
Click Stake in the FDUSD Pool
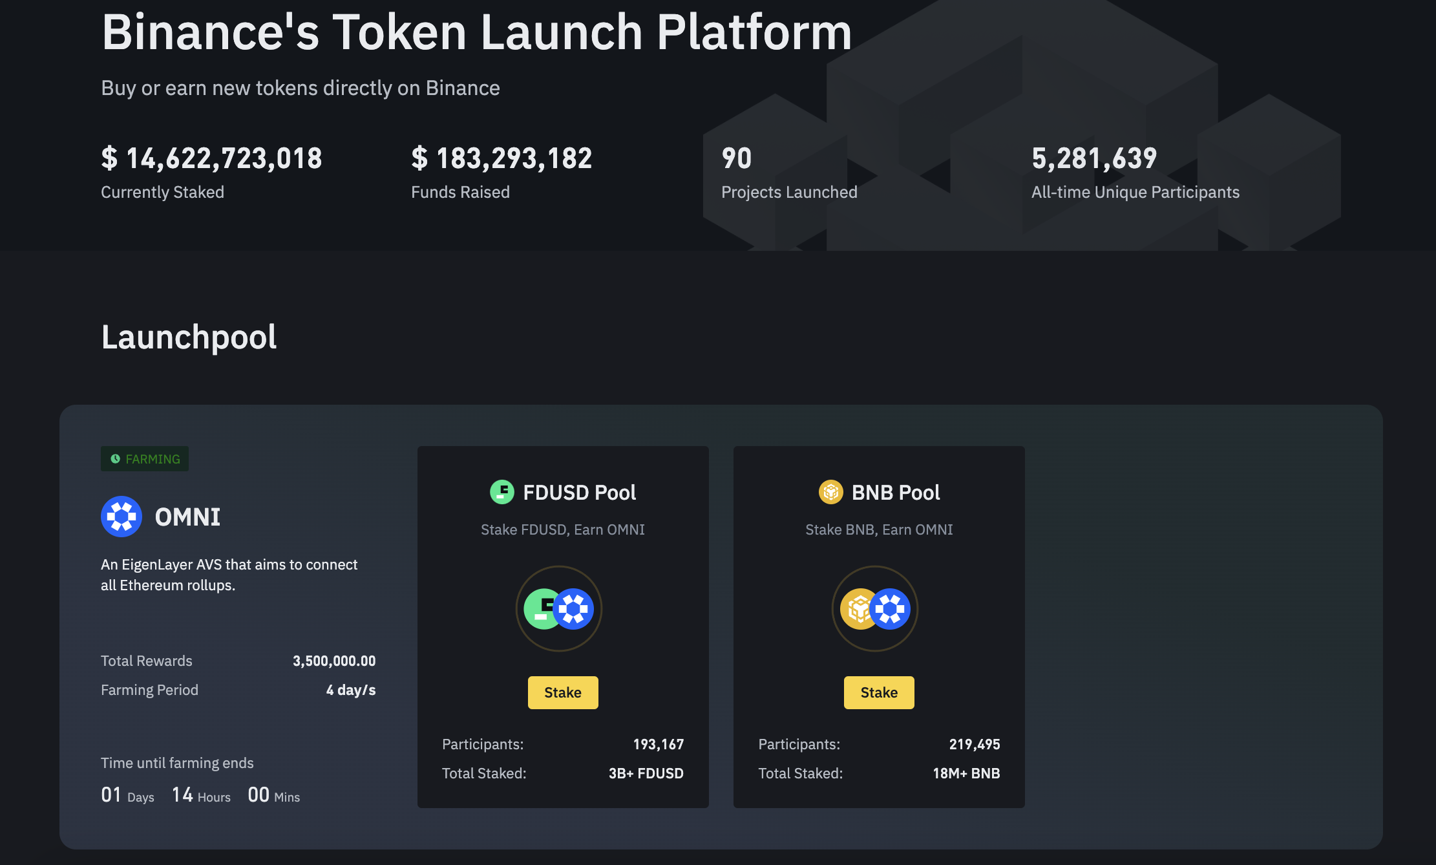point(563,692)
